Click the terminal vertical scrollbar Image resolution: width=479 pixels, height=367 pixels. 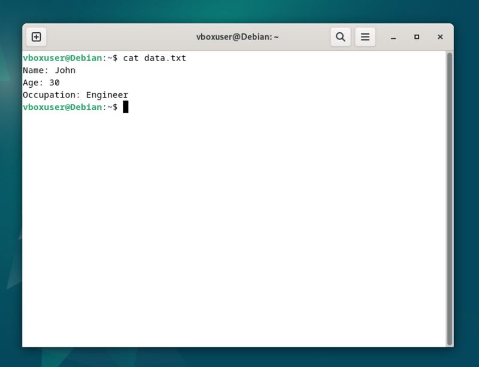point(449,197)
